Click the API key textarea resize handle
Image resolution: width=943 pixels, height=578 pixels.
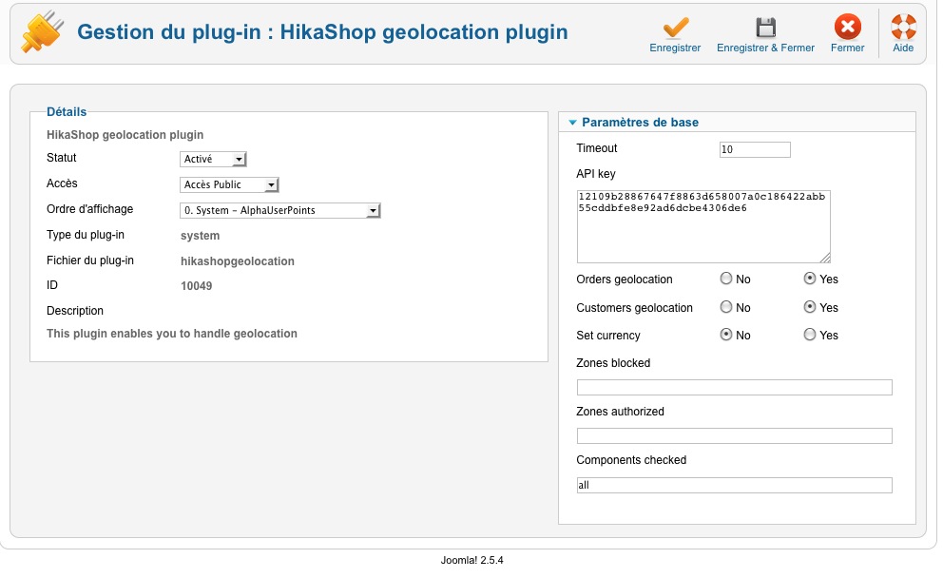[825, 258]
